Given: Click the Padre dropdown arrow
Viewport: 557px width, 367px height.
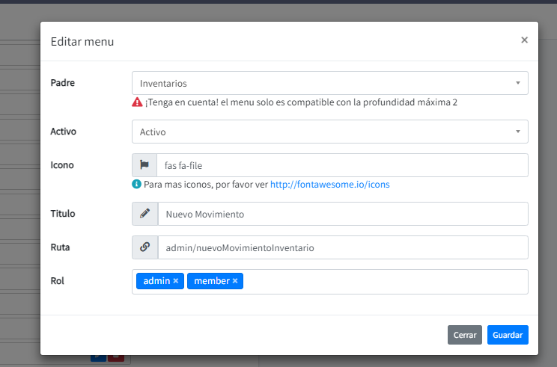Looking at the screenshot, I should click(x=517, y=83).
